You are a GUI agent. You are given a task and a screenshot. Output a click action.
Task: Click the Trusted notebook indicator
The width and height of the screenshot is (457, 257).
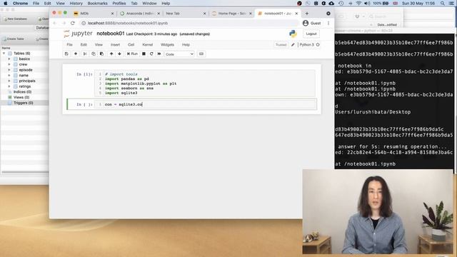(281, 44)
